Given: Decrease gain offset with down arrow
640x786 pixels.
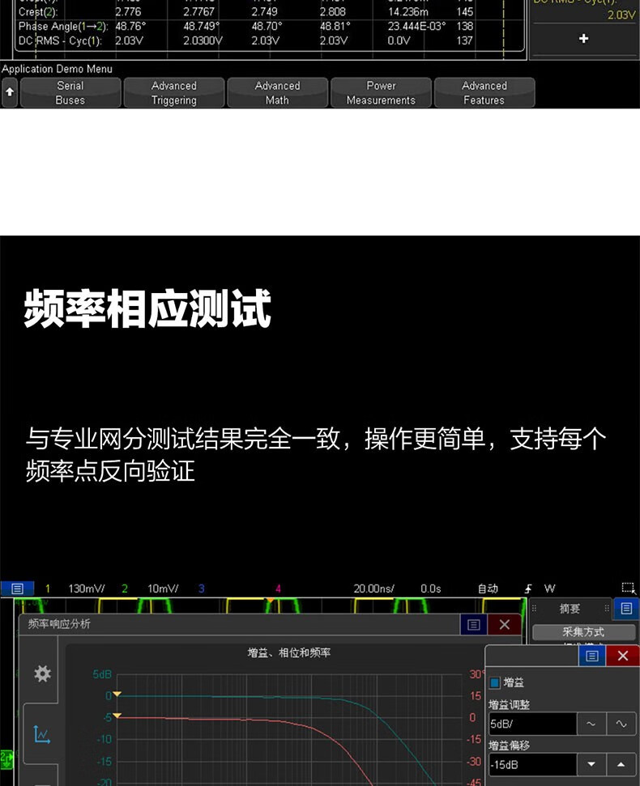Looking at the screenshot, I should tap(591, 764).
